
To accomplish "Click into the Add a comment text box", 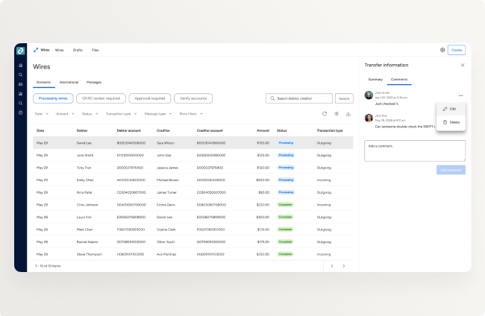I will [x=415, y=151].
